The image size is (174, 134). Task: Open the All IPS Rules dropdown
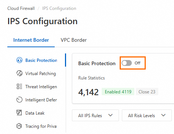pyautogui.click(x=95, y=115)
